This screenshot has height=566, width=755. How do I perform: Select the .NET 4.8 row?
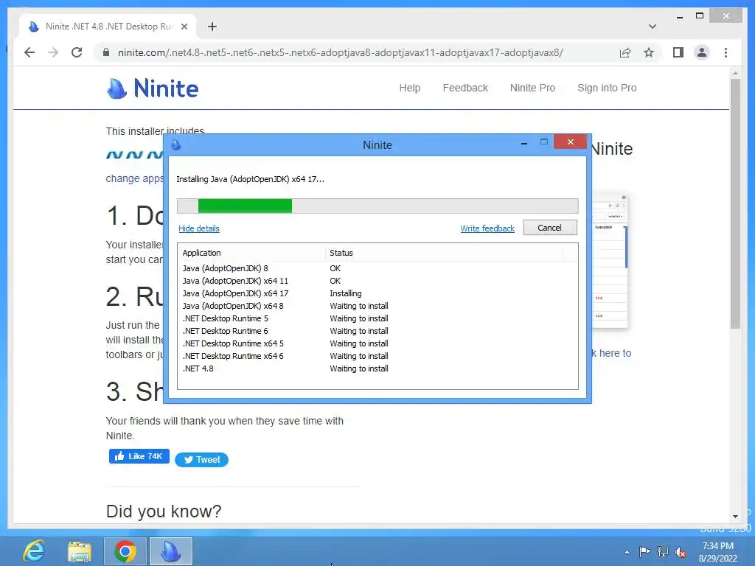[377, 368]
